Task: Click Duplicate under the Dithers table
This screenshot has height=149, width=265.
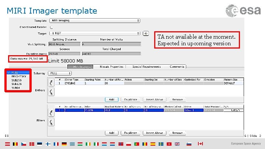Action: tap(130, 100)
